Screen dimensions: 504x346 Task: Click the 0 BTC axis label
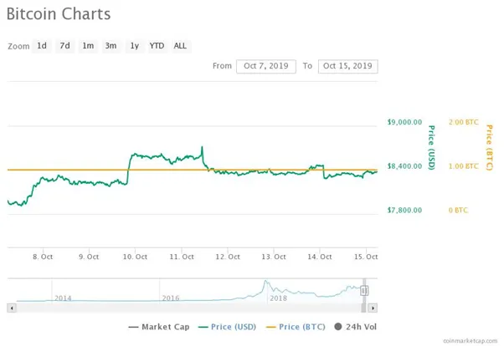tap(458, 211)
